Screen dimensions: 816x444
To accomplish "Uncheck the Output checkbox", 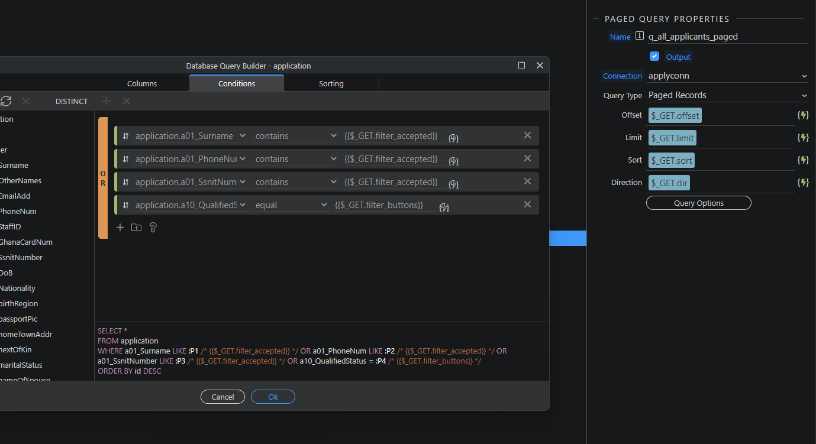I will 654,57.
